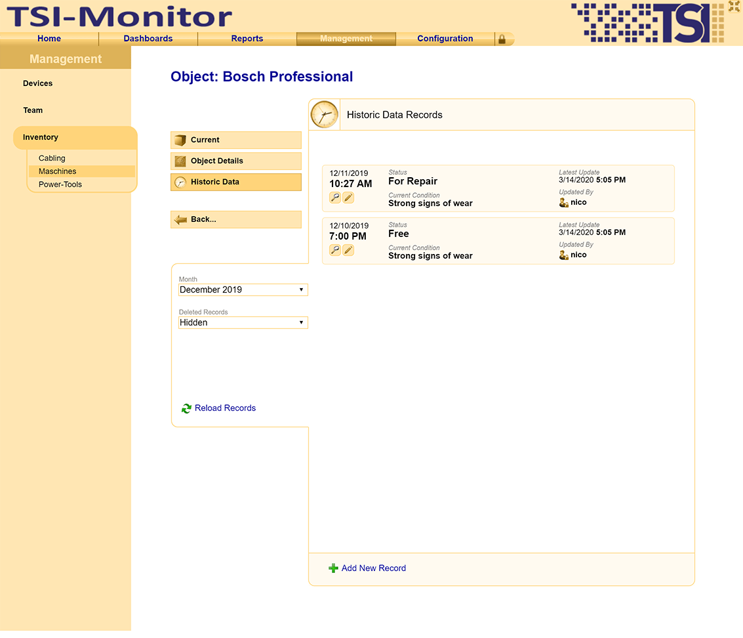743x638 pixels.
Task: Go to the Configuration tab
Action: coord(445,39)
